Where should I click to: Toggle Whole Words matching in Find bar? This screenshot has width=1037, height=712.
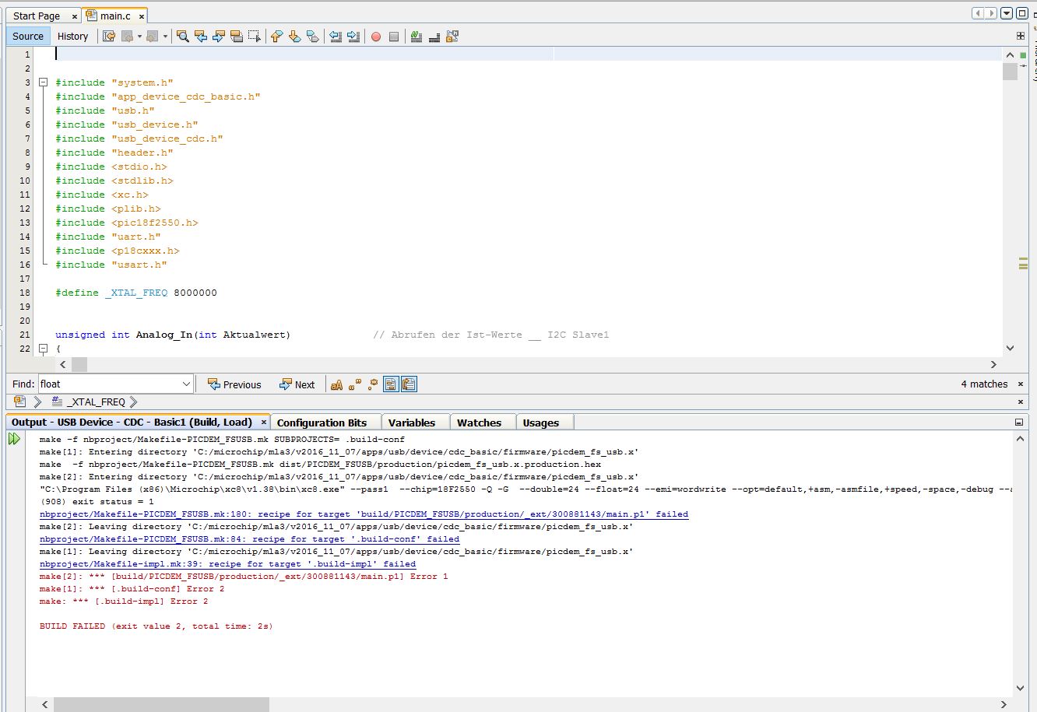click(355, 384)
